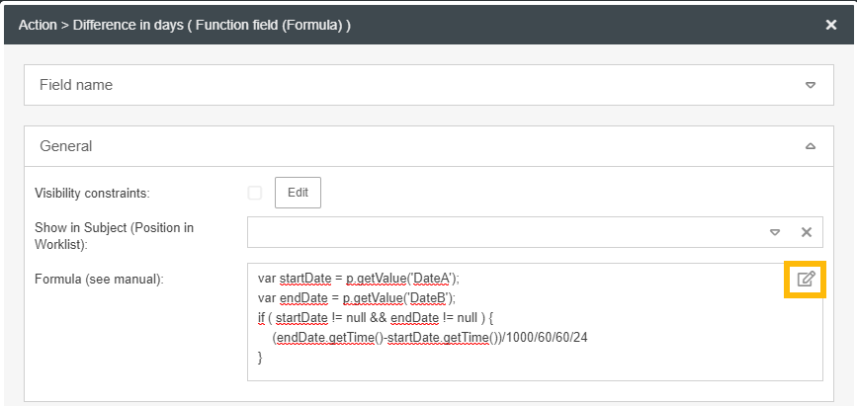Enable the Visibility constraints checkbox
This screenshot has width=857, height=406.
255,193
